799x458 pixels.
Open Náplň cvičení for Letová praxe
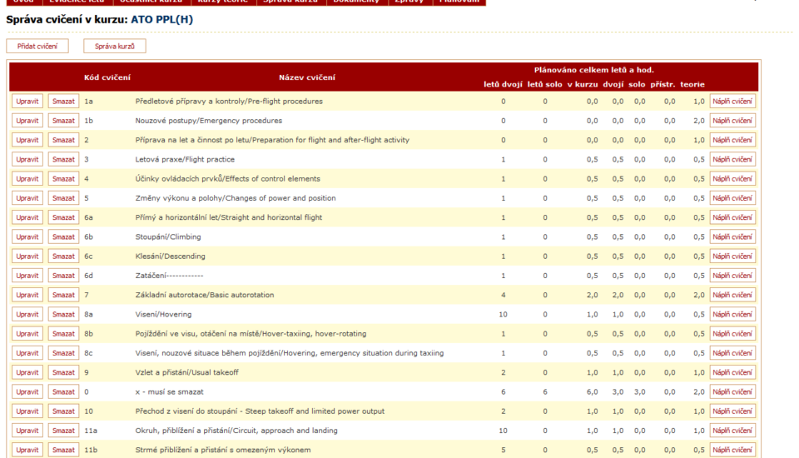coord(732,159)
